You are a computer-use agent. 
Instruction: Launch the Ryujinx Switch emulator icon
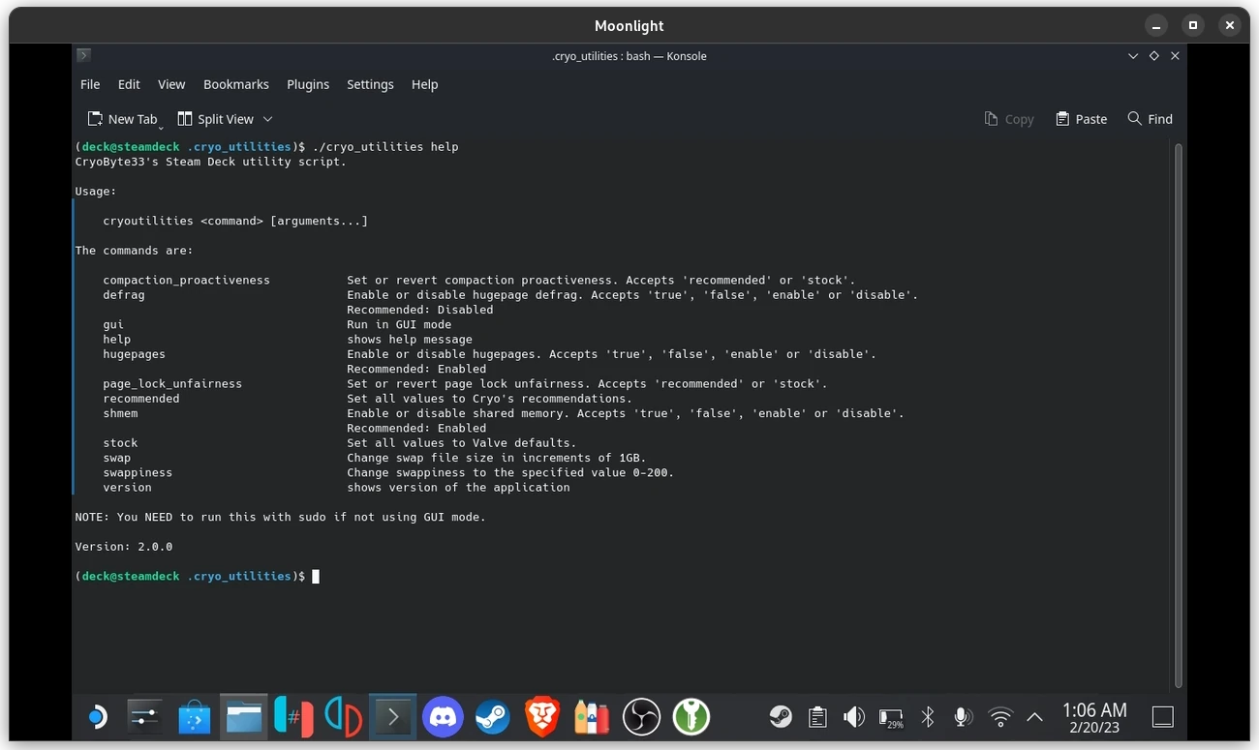pos(293,717)
